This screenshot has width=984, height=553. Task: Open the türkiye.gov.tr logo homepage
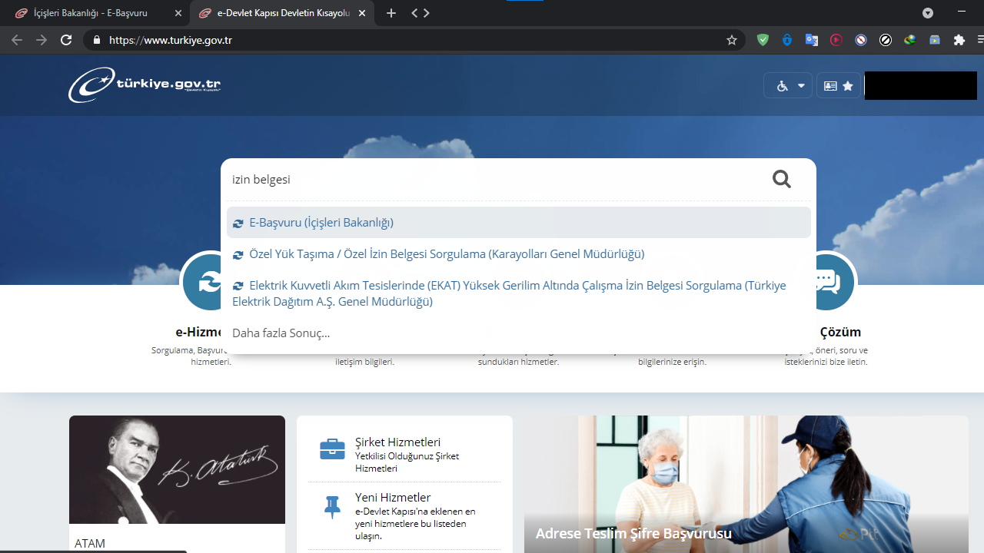pyautogui.click(x=145, y=85)
